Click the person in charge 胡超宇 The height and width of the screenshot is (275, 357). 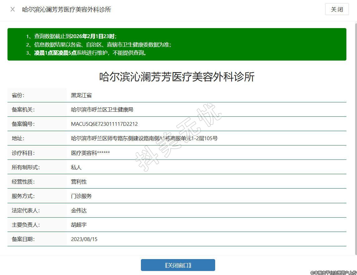(79, 225)
